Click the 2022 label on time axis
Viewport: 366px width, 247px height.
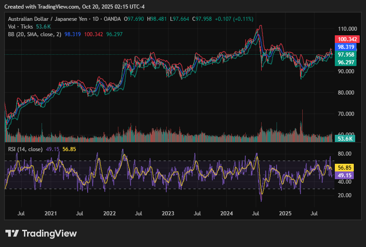tap(109, 213)
